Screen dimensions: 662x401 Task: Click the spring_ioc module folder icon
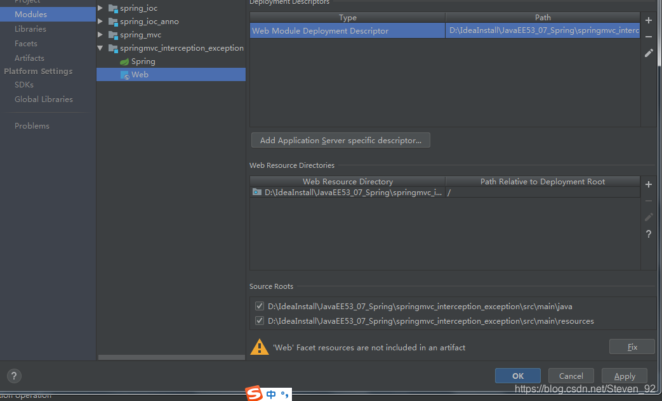tap(113, 8)
